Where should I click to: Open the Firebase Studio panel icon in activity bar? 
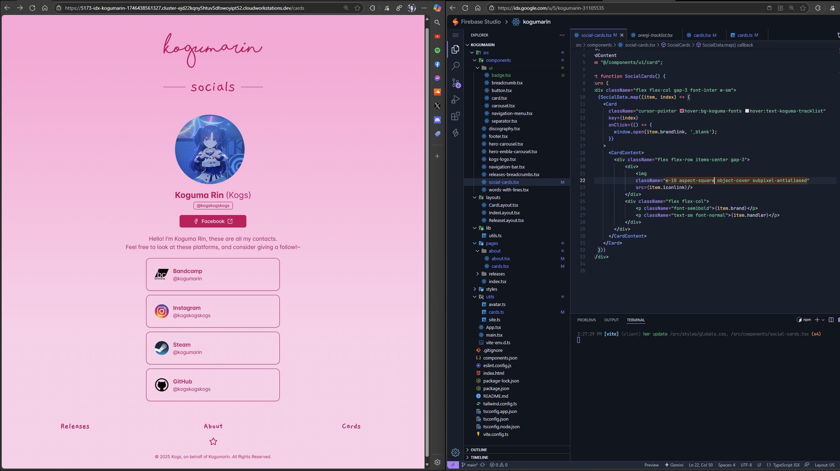tap(455, 133)
